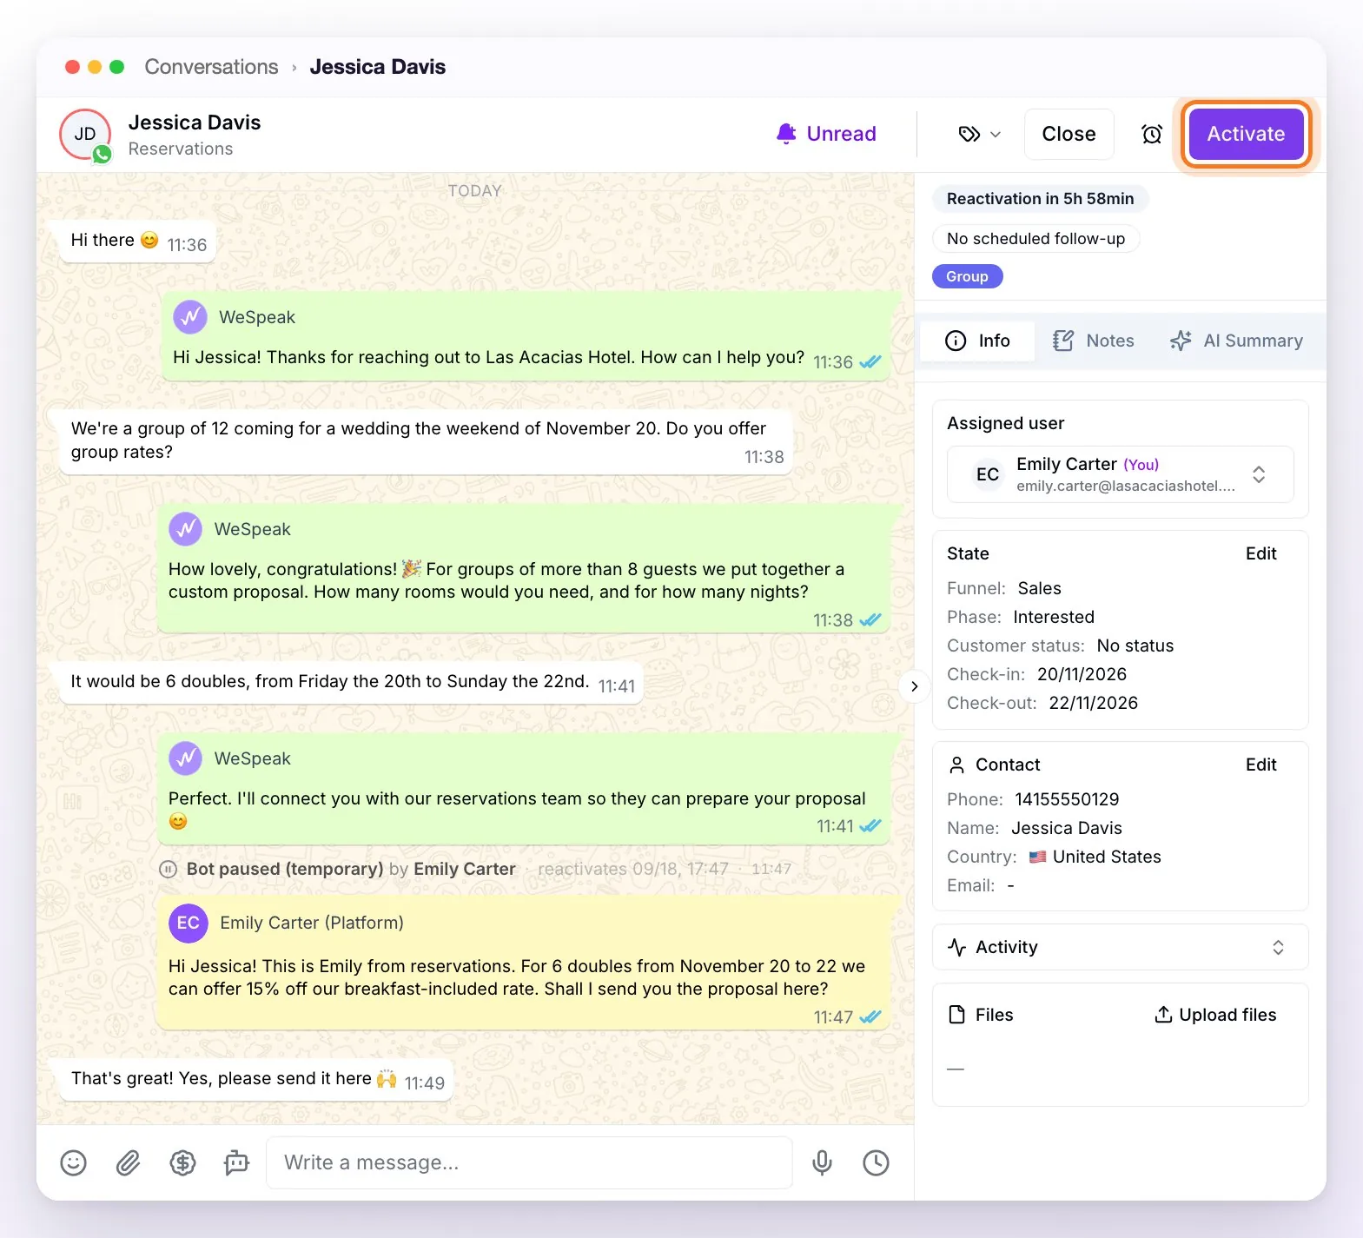Click Upload files
The height and width of the screenshot is (1238, 1363).
click(x=1215, y=1015)
